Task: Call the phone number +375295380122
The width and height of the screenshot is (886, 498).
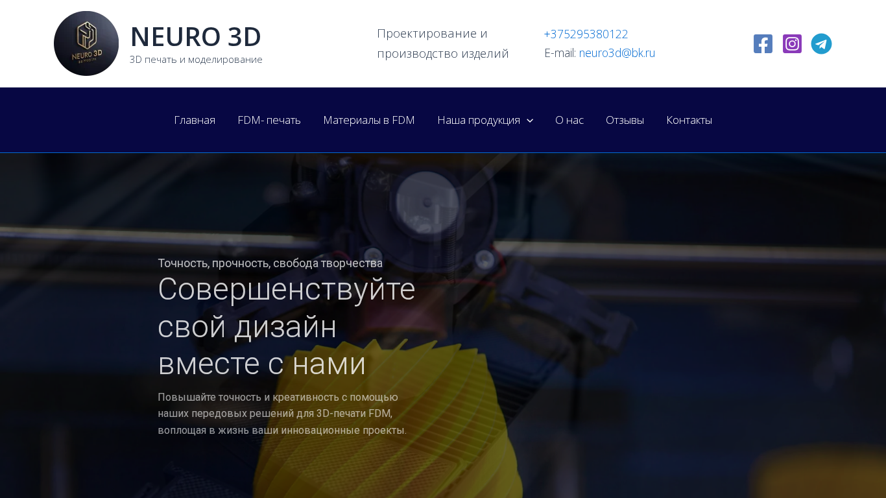Action: (586, 34)
